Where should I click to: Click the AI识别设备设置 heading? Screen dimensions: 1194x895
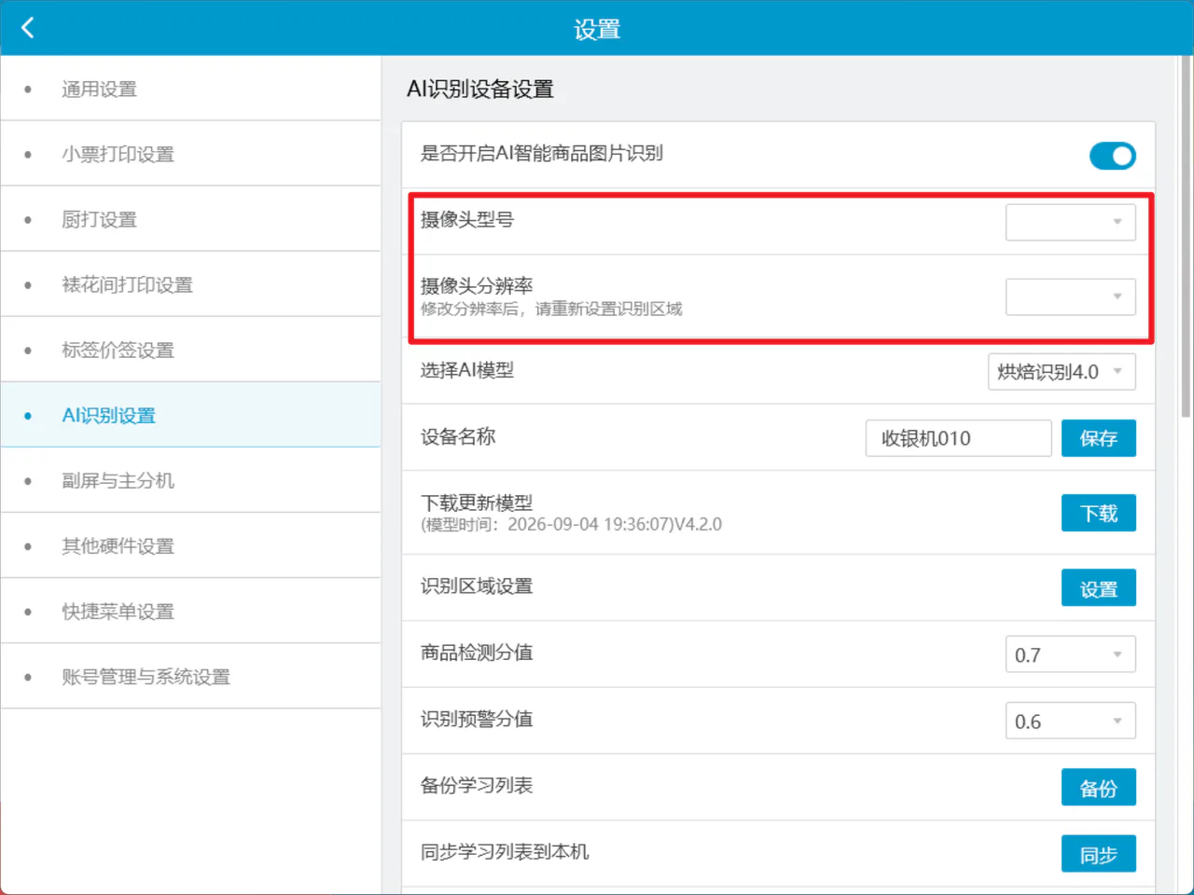pyautogui.click(x=480, y=89)
